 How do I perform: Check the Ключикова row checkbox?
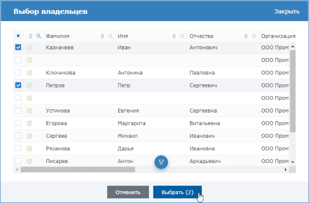tap(18, 72)
